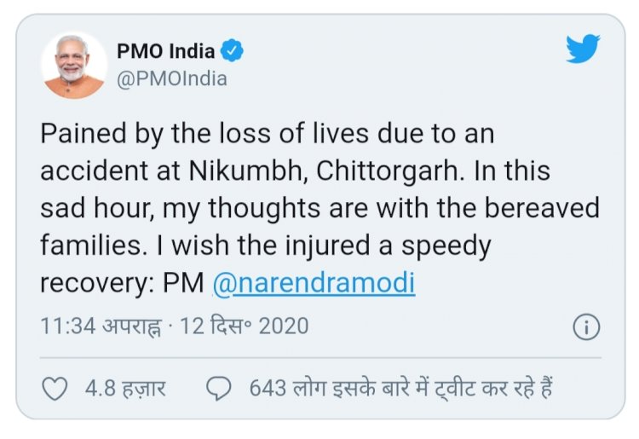
Task: Open the PMO India profile photo
Action: tap(74, 66)
